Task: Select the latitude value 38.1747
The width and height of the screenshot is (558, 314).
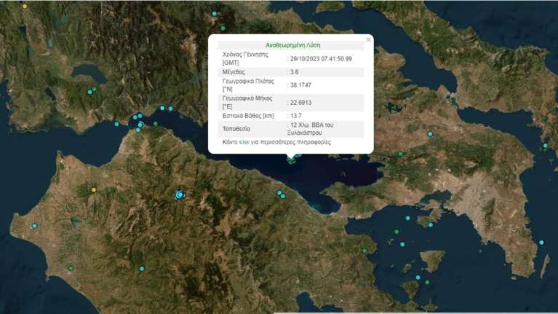Action: point(300,85)
